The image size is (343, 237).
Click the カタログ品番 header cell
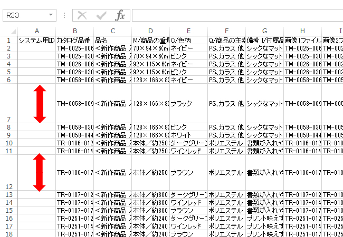click(74, 40)
